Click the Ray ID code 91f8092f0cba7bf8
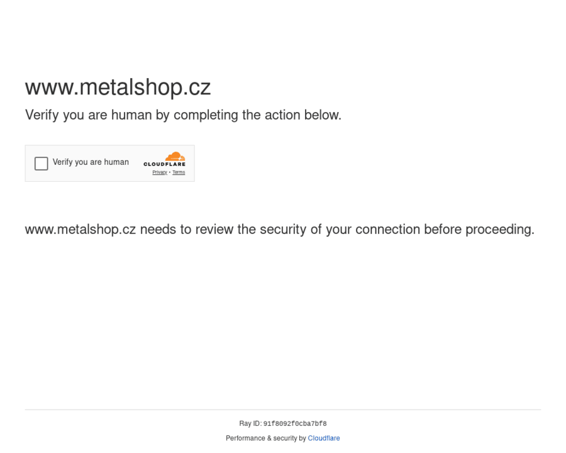 tap(295, 424)
